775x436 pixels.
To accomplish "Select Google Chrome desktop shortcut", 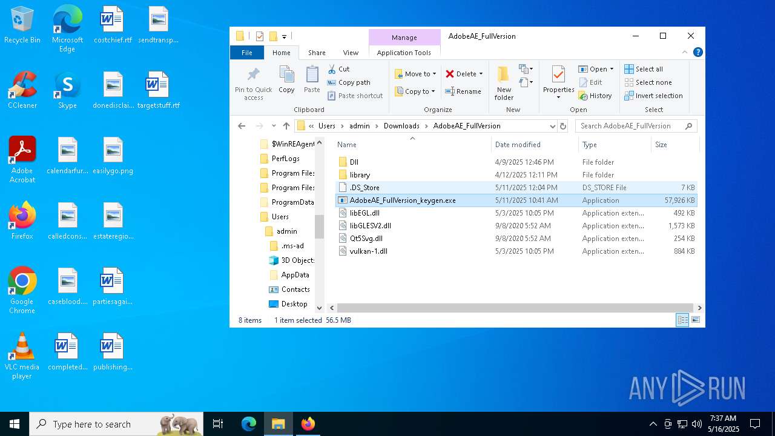I will pyautogui.click(x=22, y=291).
